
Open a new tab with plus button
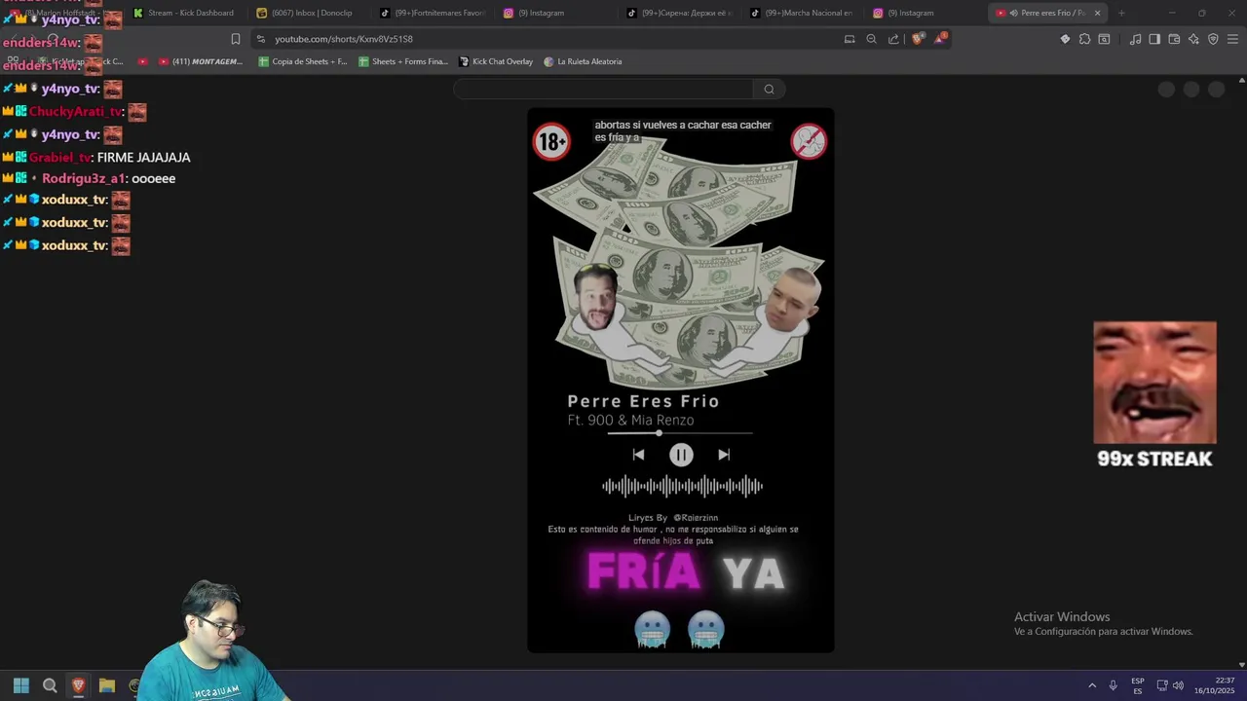click(1121, 13)
